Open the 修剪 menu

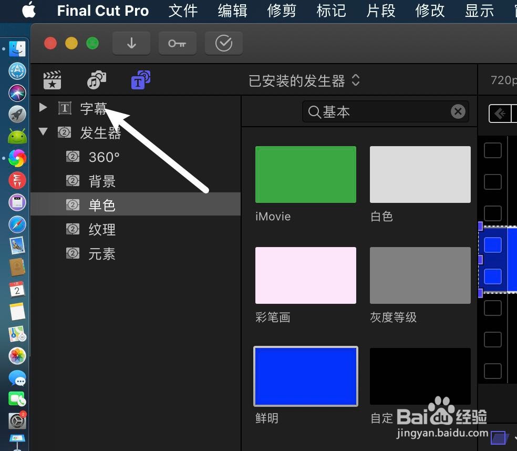(x=282, y=11)
